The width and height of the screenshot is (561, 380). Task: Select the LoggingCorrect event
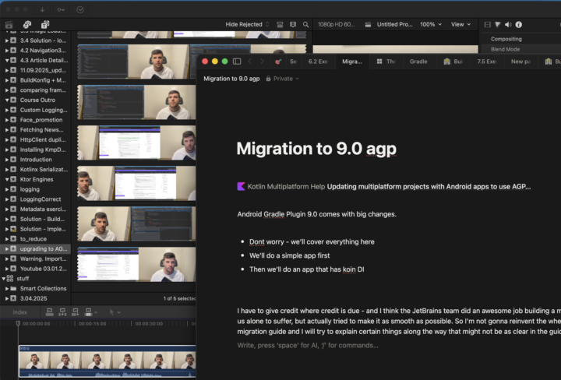(41, 199)
